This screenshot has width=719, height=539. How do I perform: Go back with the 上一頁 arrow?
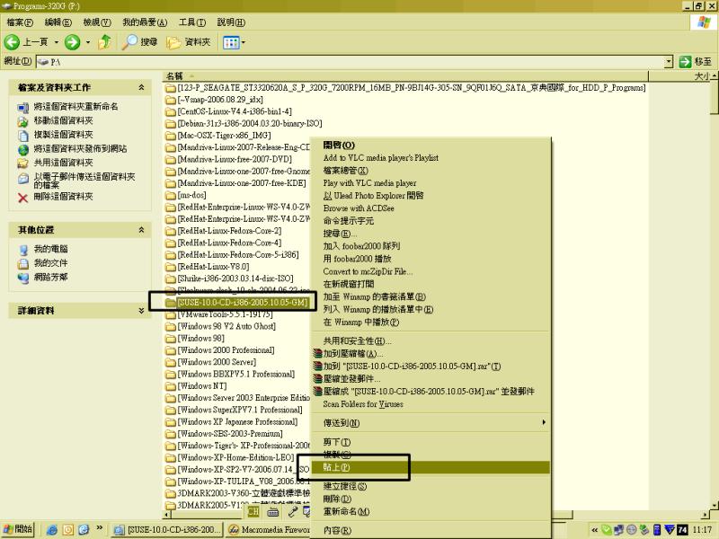26,42
